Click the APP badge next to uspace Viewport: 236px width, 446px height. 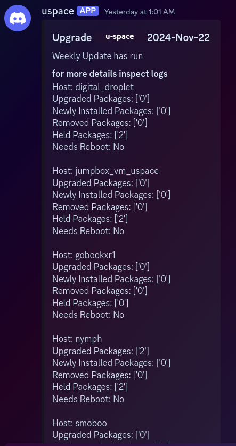[88, 11]
